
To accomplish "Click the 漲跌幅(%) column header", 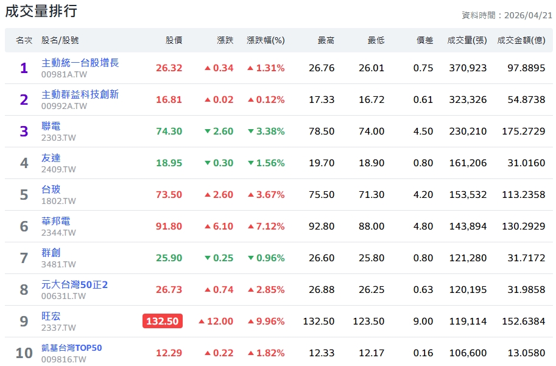I will coord(266,40).
